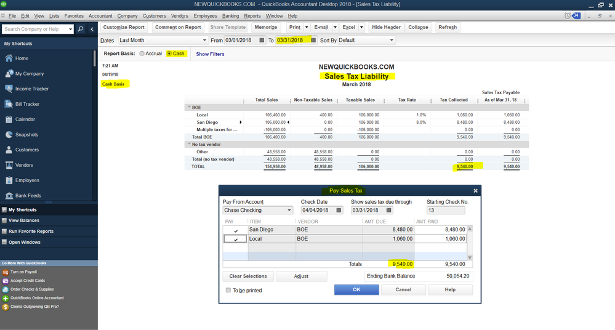Open the E-mail dropdown arrow

(x=335, y=27)
